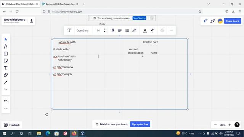Undo the last action

pos(6,101)
